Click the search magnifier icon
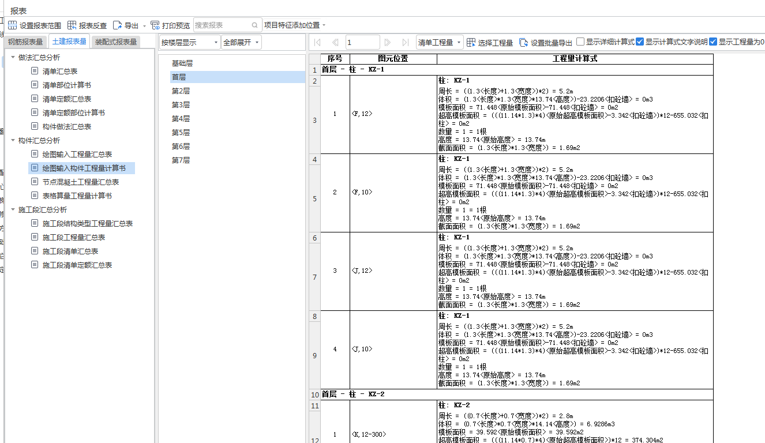Image resolution: width=765 pixels, height=443 pixels. coord(256,25)
